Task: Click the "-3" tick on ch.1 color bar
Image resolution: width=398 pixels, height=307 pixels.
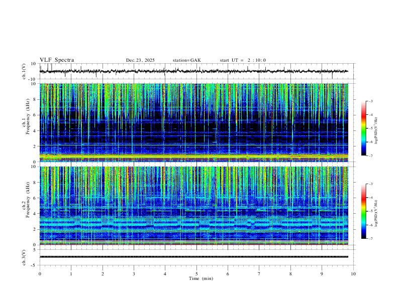Action: click(x=371, y=101)
